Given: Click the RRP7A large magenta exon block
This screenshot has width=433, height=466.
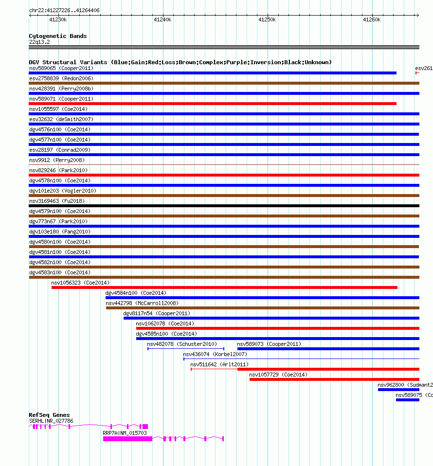Looking at the screenshot, I should 128,439.
